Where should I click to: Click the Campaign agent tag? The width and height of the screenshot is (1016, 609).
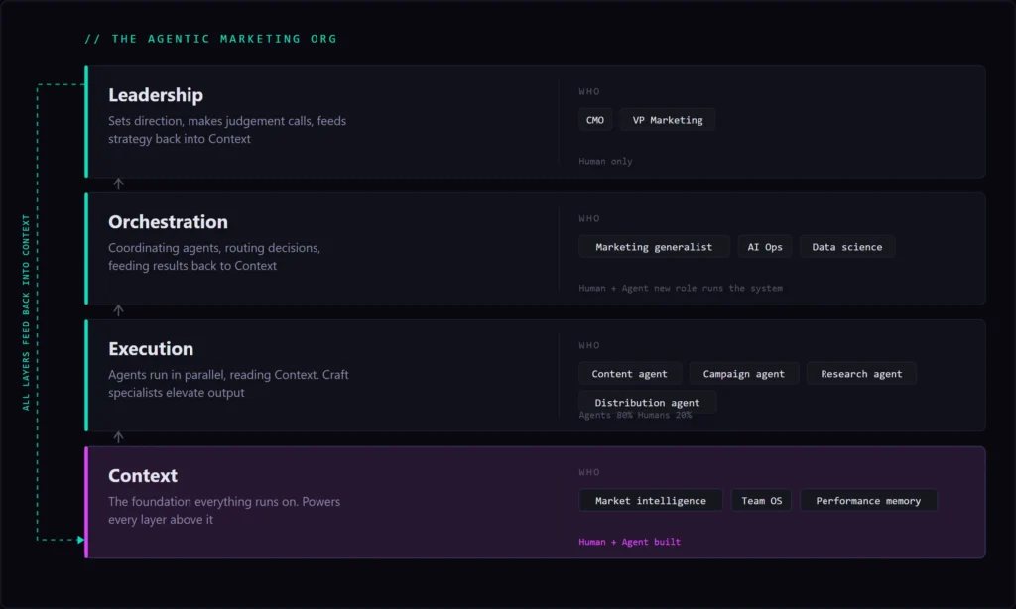(x=743, y=374)
